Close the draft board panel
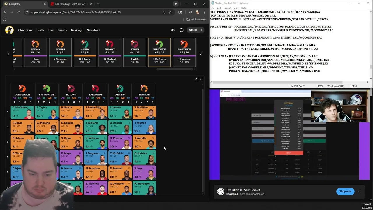 [x=200, y=79]
